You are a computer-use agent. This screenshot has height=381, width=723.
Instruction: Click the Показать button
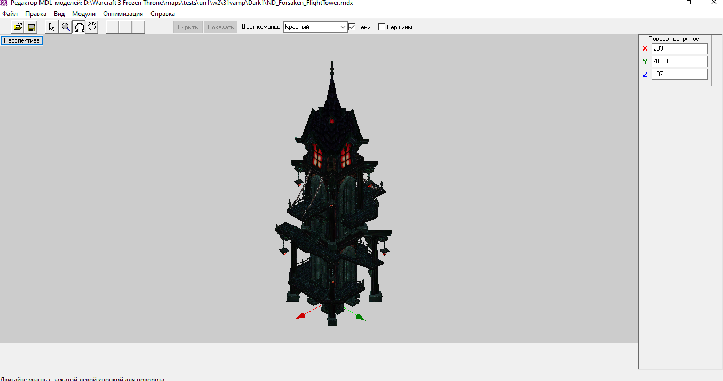[220, 27]
